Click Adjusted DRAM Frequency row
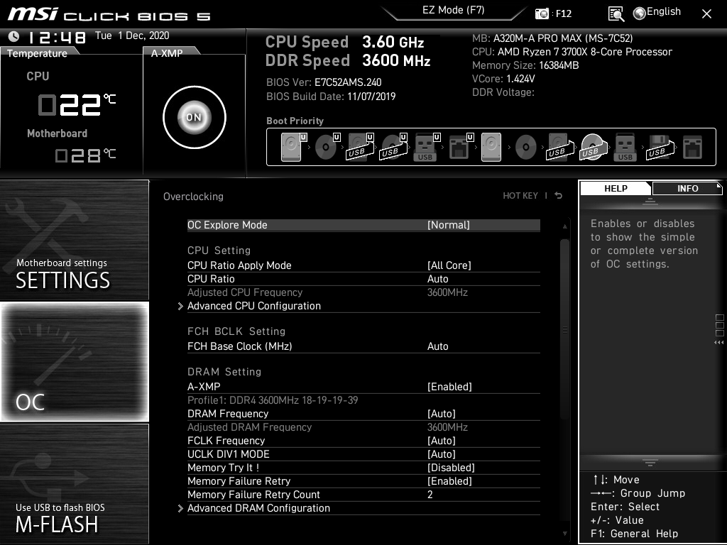The width and height of the screenshot is (727, 545). 363,427
